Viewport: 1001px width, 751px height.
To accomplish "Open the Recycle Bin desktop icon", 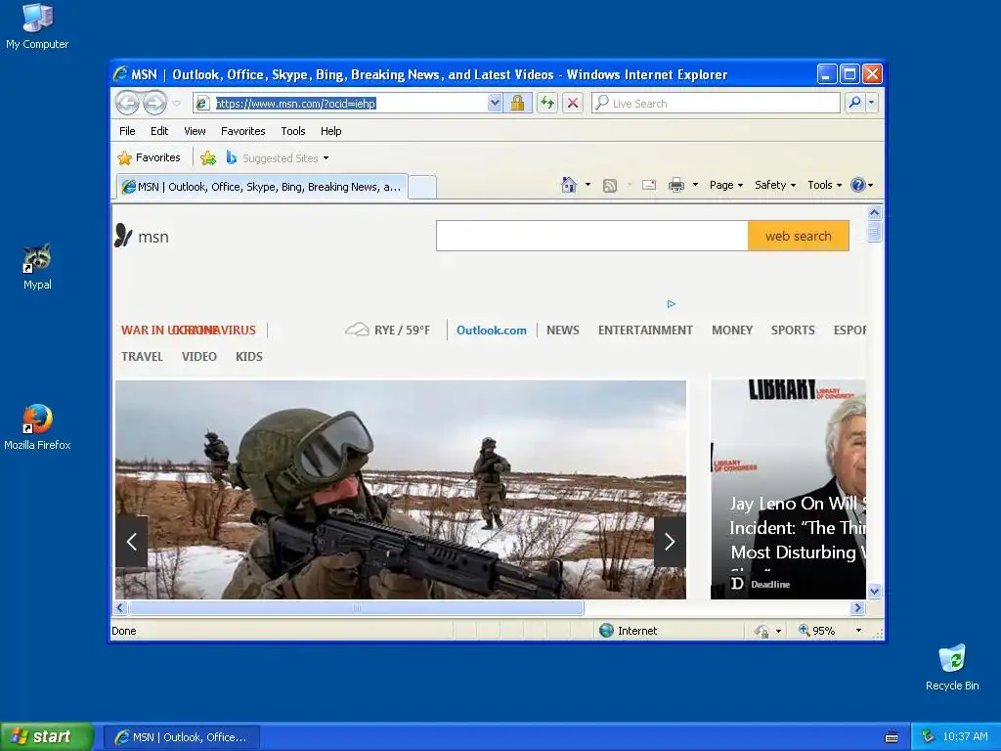I will [x=952, y=667].
